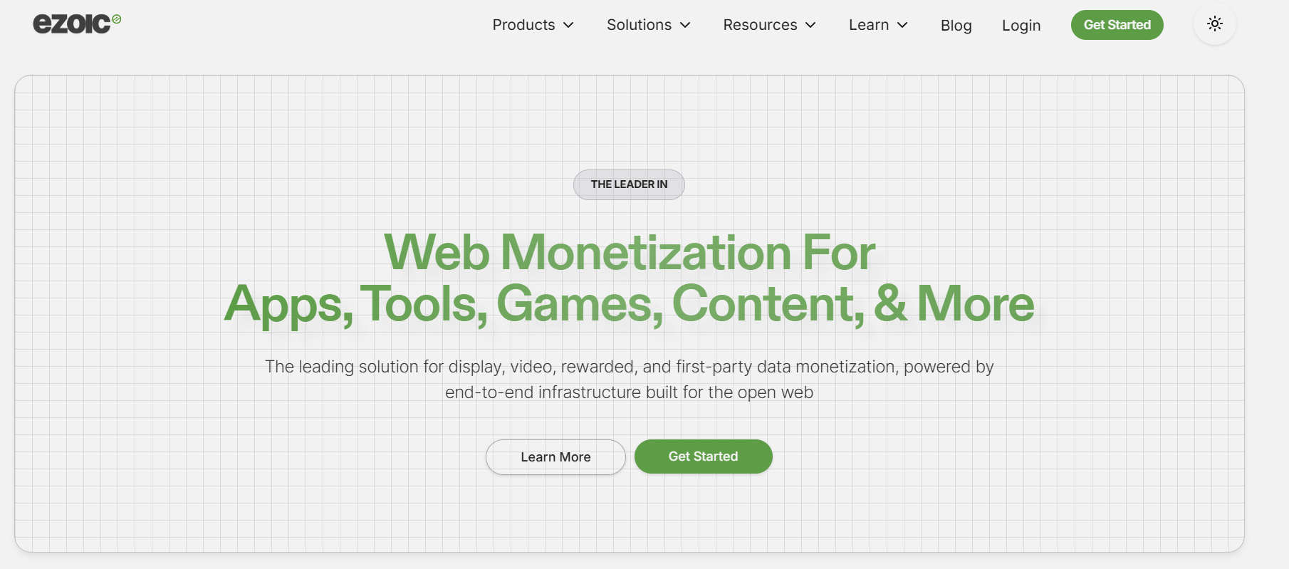The height and width of the screenshot is (569, 1289).
Task: Click Get Started below the hero description
Action: 704,456
